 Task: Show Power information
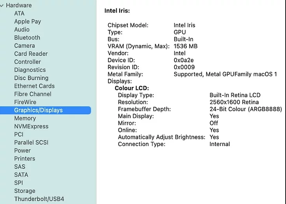[22, 150]
